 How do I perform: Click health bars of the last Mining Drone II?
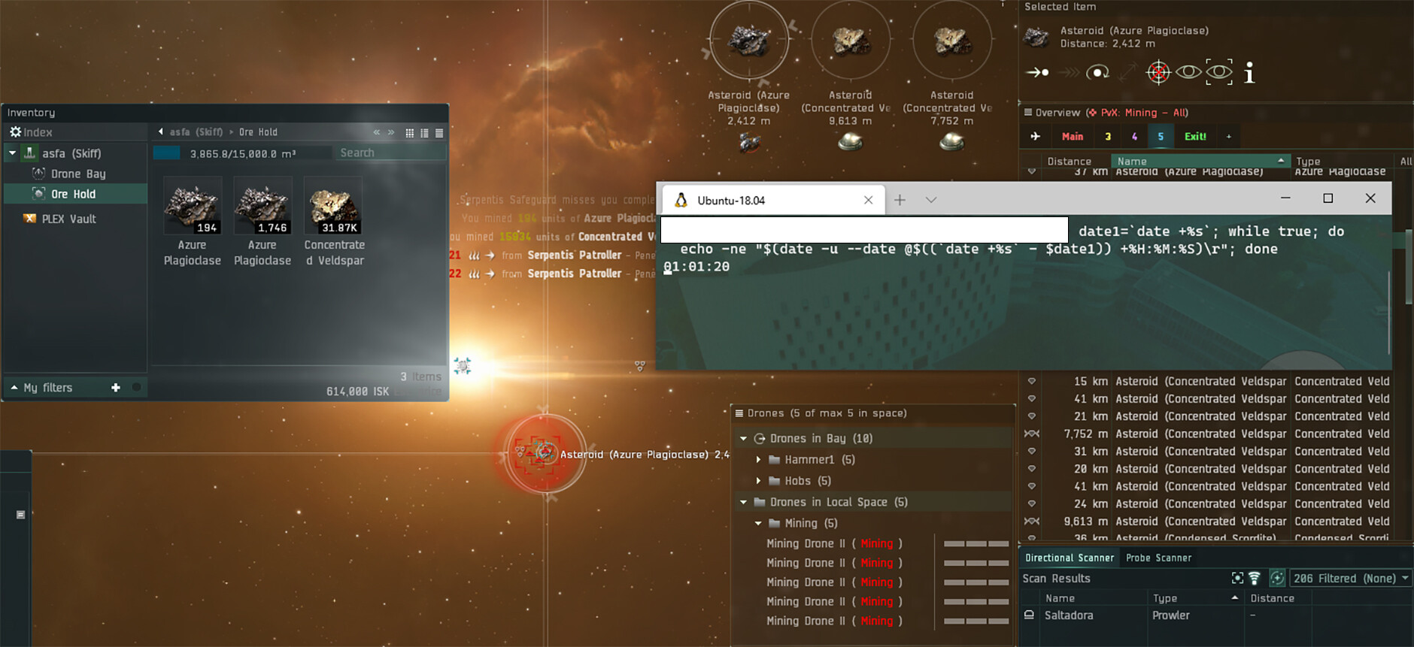[976, 621]
